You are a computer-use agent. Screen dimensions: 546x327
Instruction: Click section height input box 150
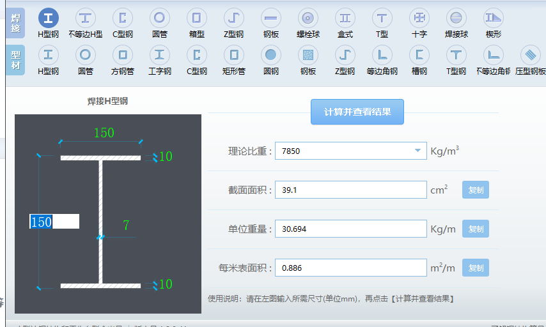[x=54, y=221]
